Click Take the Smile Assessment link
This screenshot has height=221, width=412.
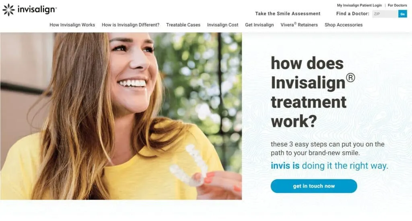coord(288,14)
